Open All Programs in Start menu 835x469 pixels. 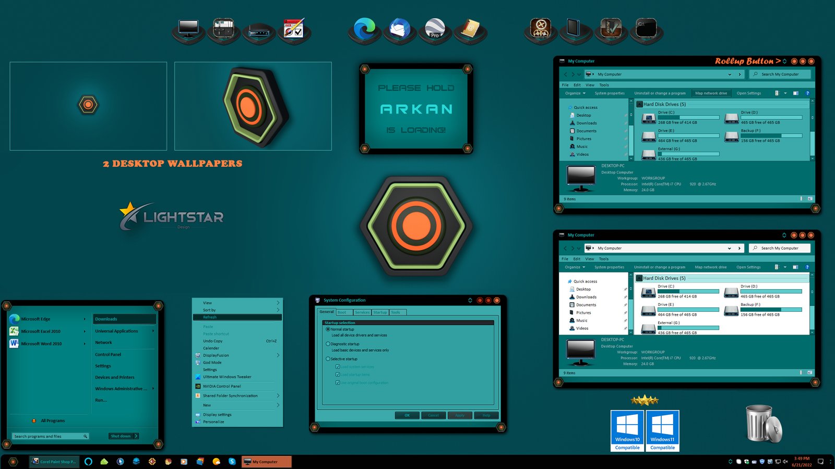pos(49,421)
